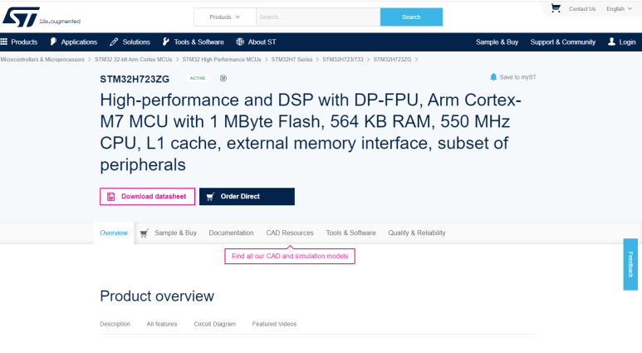Click Find all our CAD and simulation models

click(x=290, y=257)
